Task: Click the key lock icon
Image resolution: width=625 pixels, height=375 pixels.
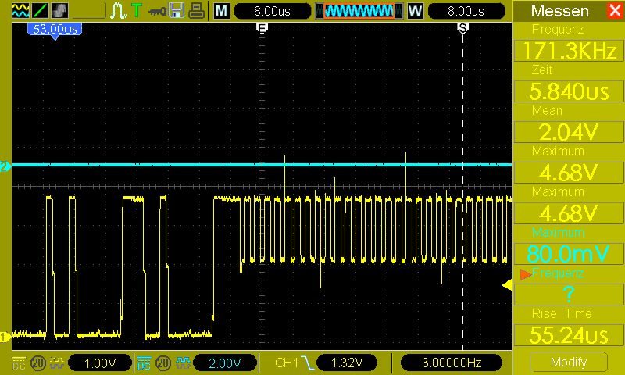Action: (x=157, y=11)
